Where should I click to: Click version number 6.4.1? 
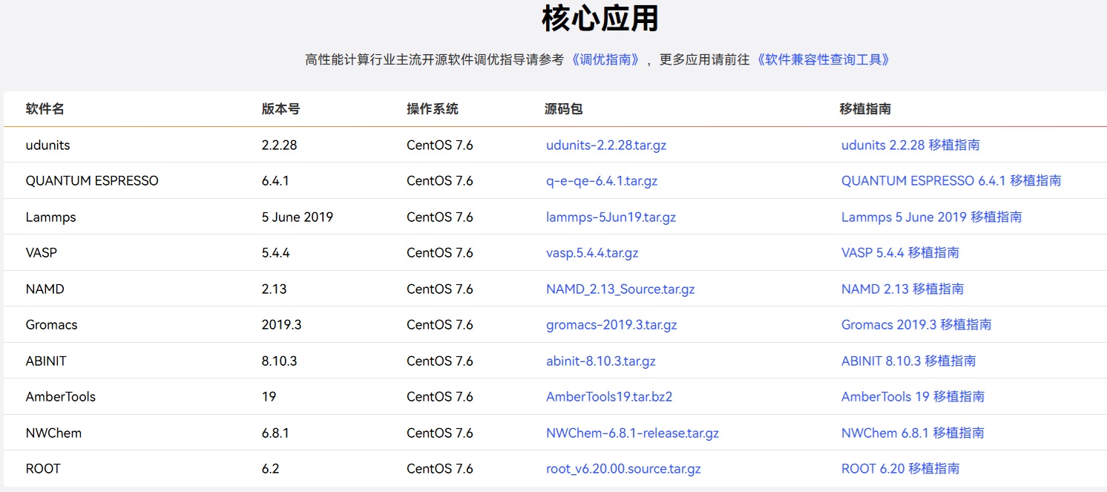point(275,181)
